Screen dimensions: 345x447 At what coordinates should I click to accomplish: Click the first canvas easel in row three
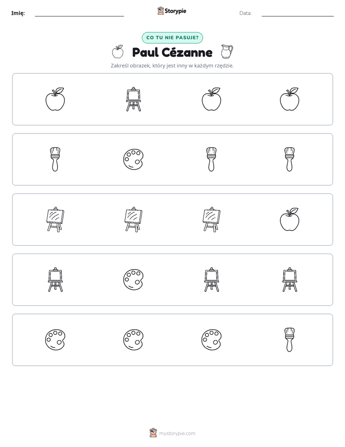point(55,219)
